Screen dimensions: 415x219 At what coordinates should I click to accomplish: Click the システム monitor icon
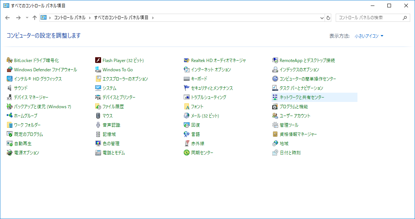[98, 88]
